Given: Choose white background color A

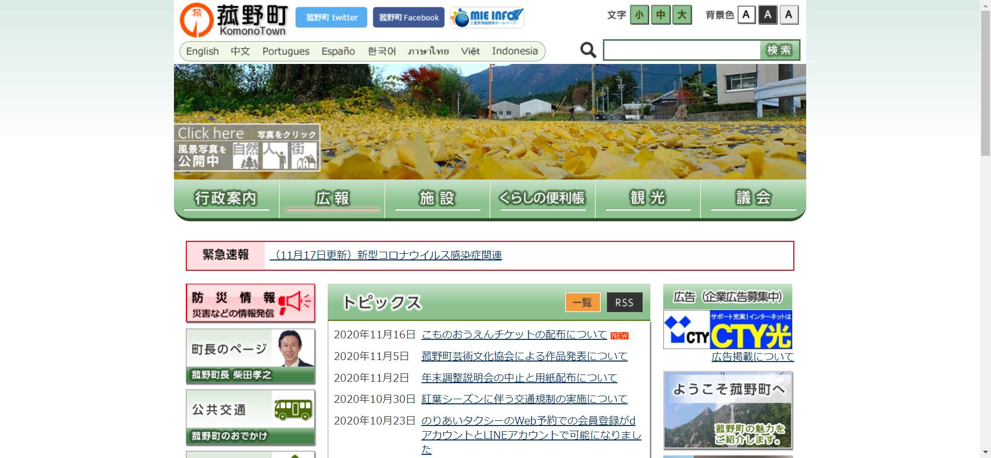Looking at the screenshot, I should coord(746,15).
